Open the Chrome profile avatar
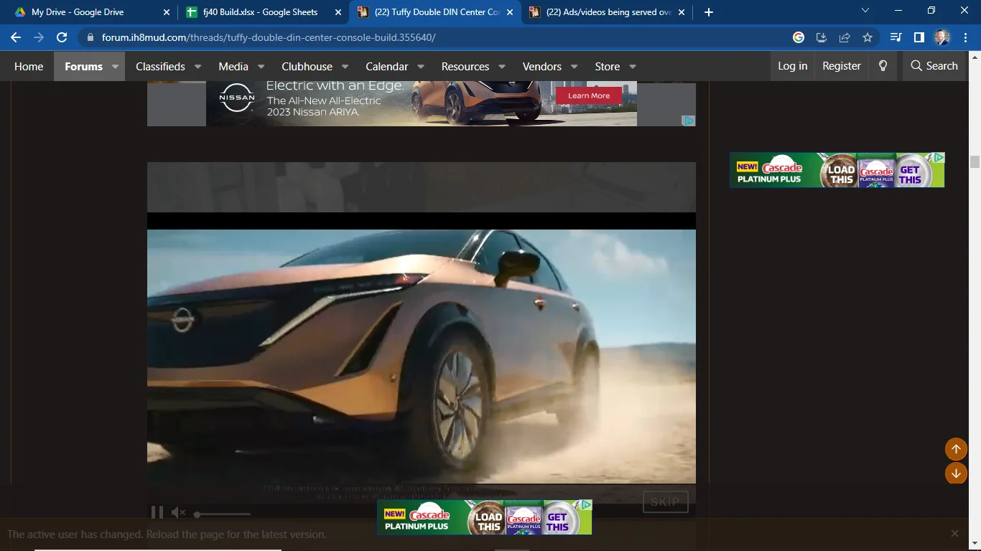This screenshot has height=551, width=981. 942,37
